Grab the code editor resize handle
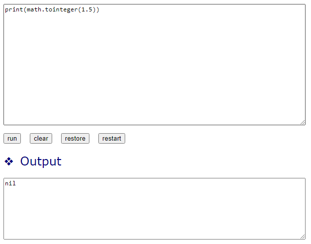The height and width of the screenshot is (244, 311). 302,122
